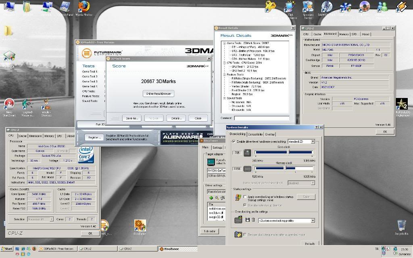Click the green plus icon in RivaTuner
413x258 pixels.
[211, 198]
